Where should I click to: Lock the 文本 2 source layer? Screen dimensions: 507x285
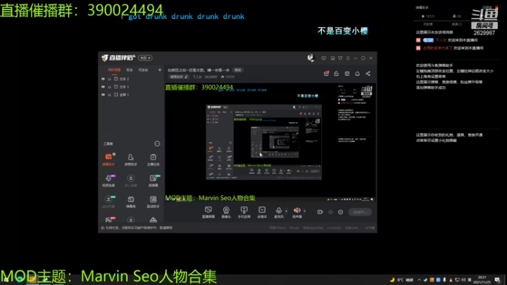(110, 79)
